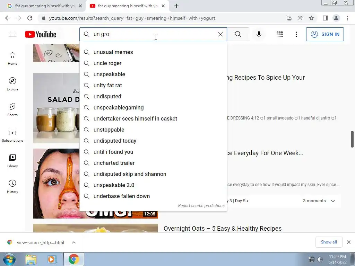Select "unstoppable" suggestion
The image size is (355, 266).
point(153,130)
